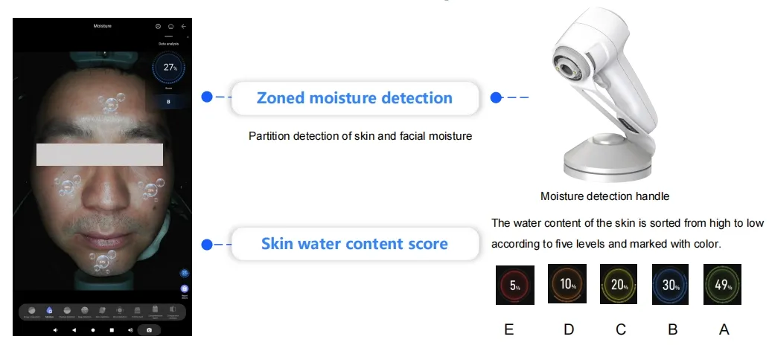Screen dimensions: 769x348
Task: Tap the Android back triangle button
Action: [74, 329]
